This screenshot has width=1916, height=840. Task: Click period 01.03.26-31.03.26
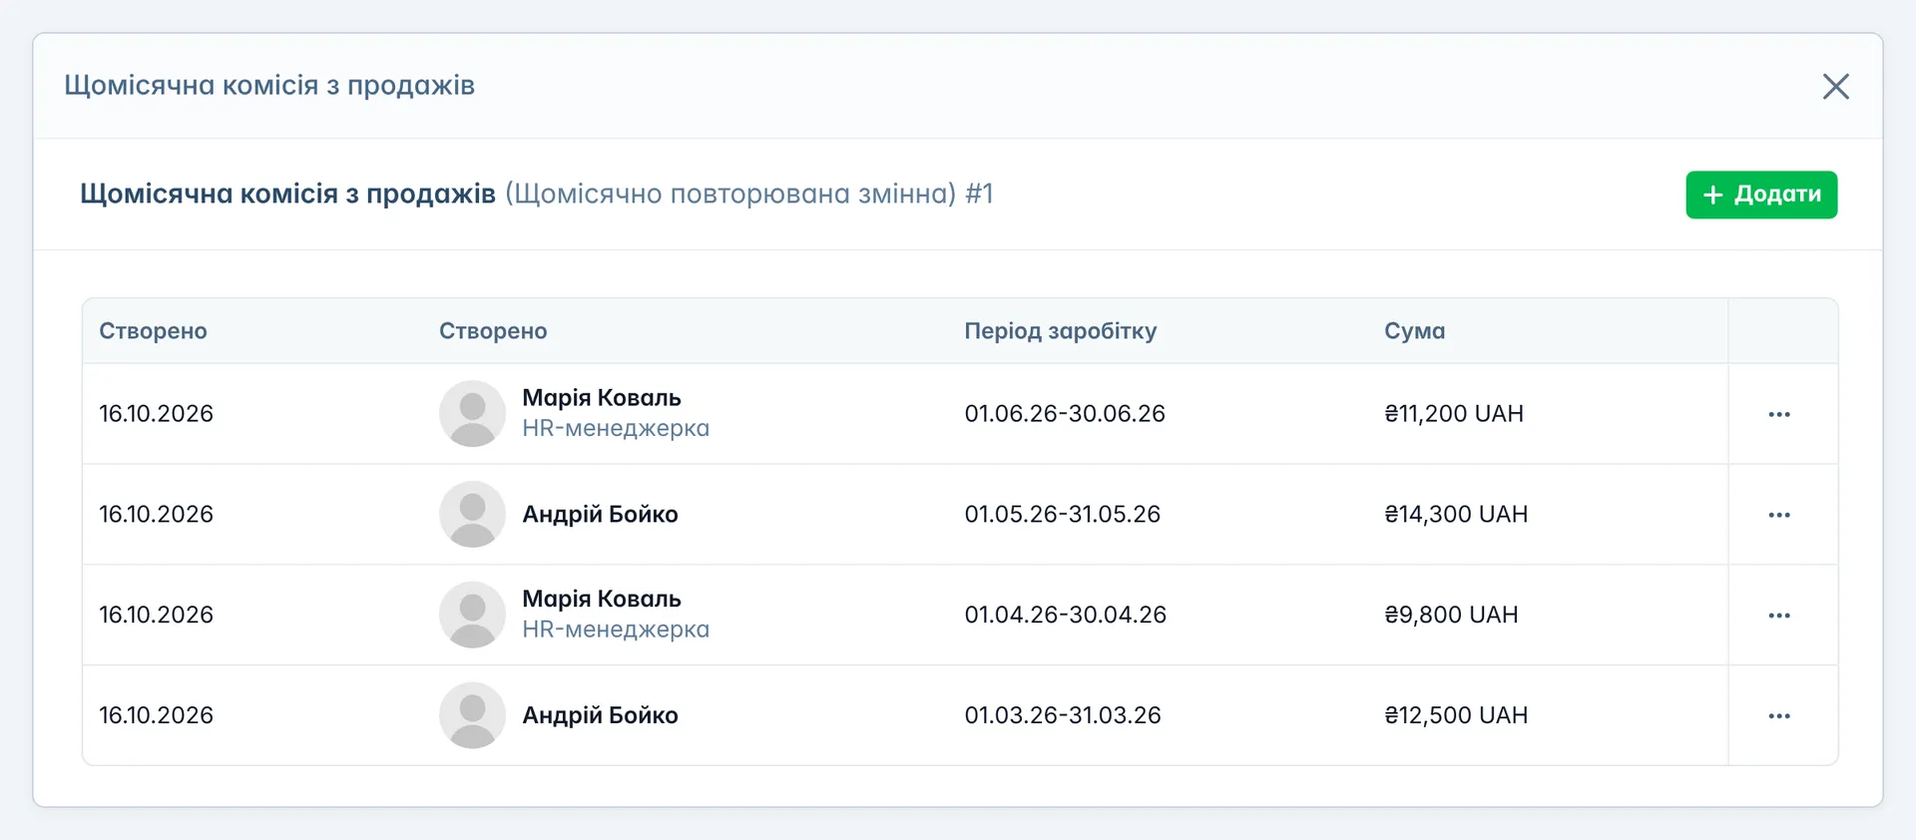point(1063,715)
